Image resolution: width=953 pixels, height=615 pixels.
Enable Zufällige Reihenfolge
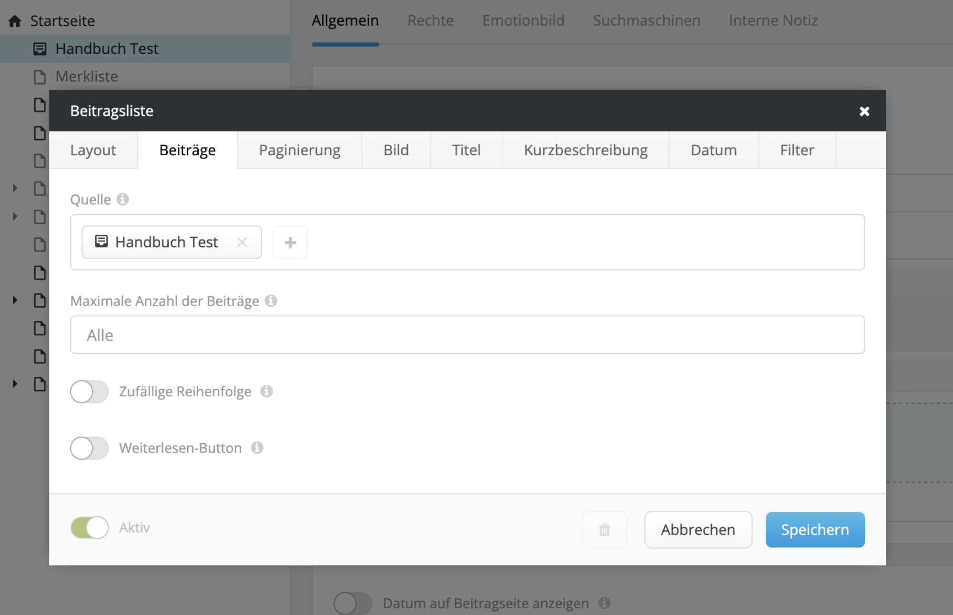[89, 392]
